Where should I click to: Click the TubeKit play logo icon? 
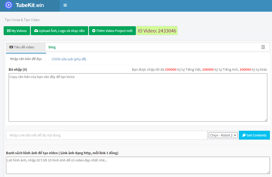tap(9, 5)
